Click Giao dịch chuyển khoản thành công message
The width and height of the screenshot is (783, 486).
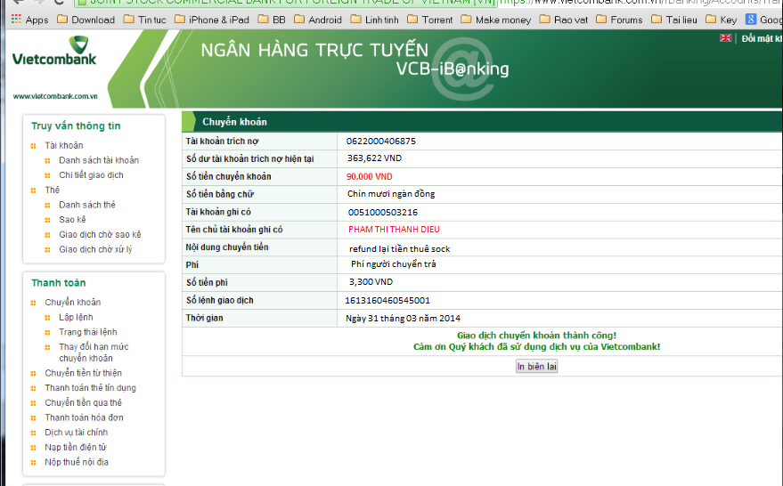coord(537,336)
